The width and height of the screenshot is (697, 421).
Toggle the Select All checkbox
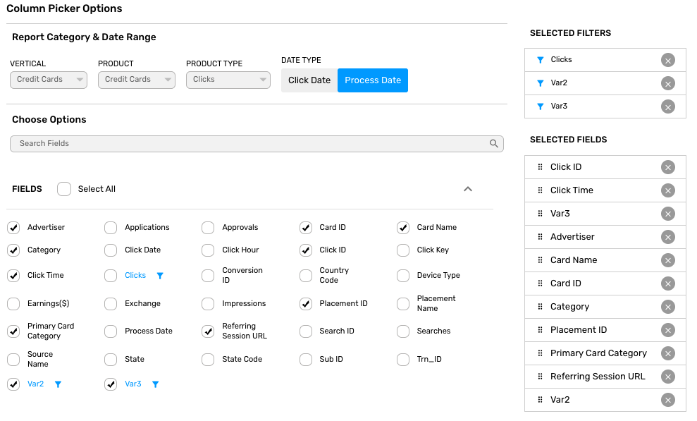(x=64, y=189)
